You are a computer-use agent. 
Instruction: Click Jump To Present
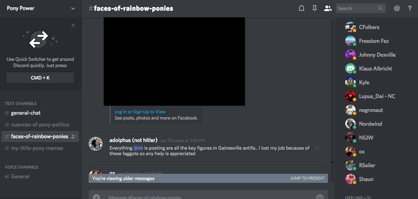(x=307, y=178)
